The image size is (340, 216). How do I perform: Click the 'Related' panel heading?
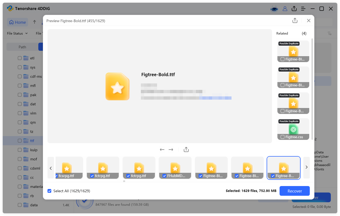282,33
